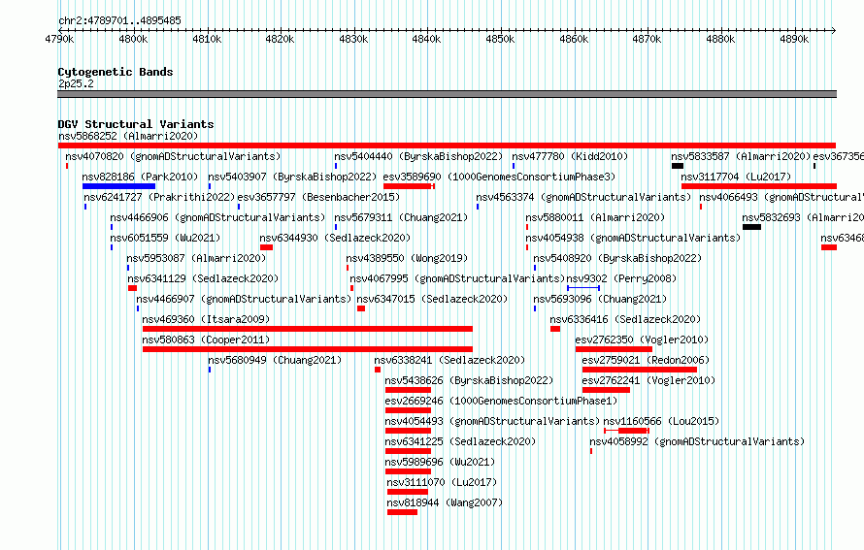Viewport: 864px width, 550px height.
Task: Open nsv4054493 gnomAD label
Action: click(492, 421)
